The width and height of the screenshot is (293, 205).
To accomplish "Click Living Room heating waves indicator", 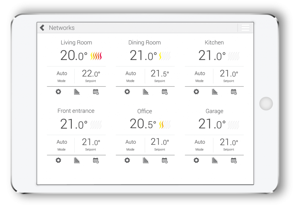I will pos(96,56).
